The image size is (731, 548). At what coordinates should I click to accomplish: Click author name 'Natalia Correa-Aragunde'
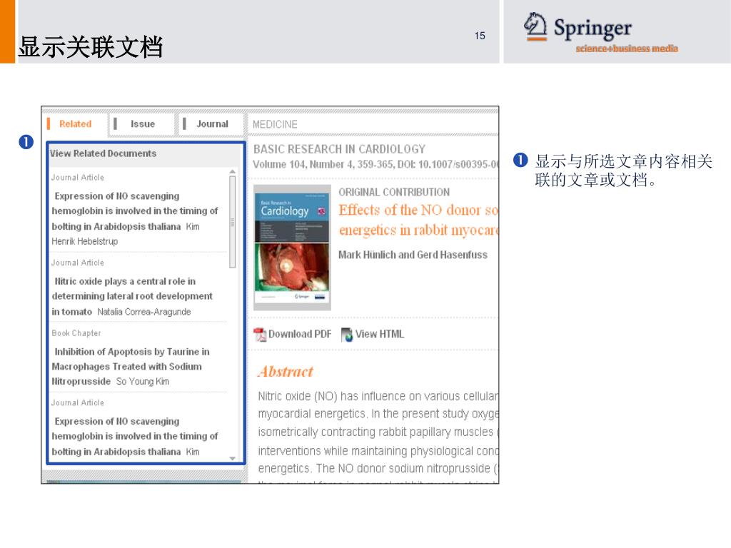pyautogui.click(x=144, y=312)
